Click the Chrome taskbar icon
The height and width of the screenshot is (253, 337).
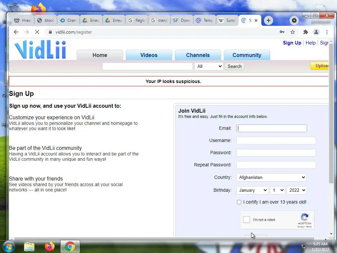(70, 246)
